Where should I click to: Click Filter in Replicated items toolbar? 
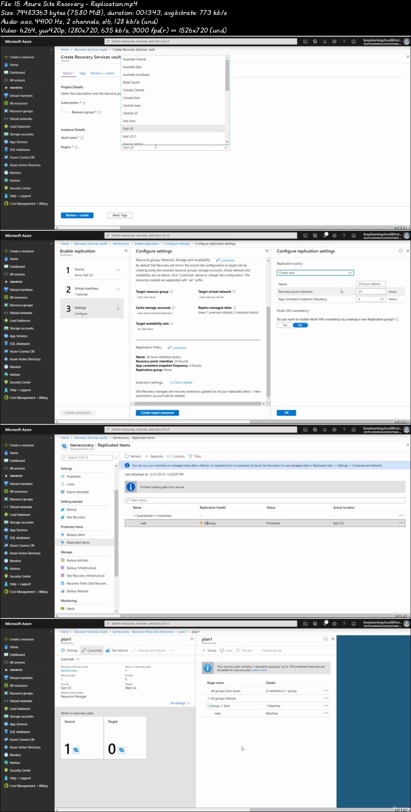coord(195,456)
